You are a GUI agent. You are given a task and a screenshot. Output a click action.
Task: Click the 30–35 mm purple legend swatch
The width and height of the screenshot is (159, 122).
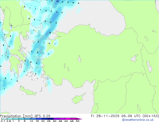pos(56,119)
